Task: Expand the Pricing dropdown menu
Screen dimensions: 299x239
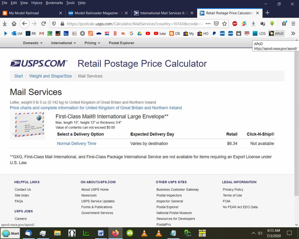Action: (92, 43)
